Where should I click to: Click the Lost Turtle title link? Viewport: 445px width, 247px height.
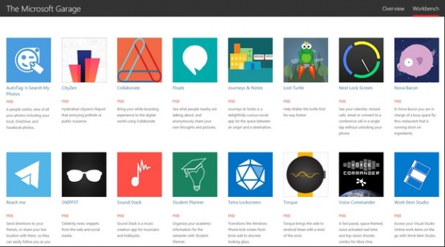(x=294, y=88)
